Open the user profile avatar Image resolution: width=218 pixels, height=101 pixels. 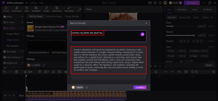[x=165, y=3]
